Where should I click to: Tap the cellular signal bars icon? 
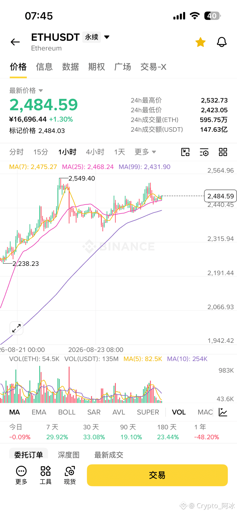pos(179,16)
